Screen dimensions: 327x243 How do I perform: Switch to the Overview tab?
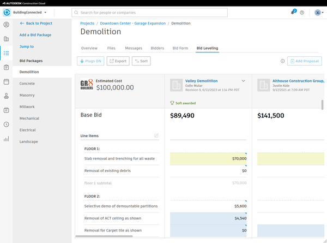pos(89,48)
